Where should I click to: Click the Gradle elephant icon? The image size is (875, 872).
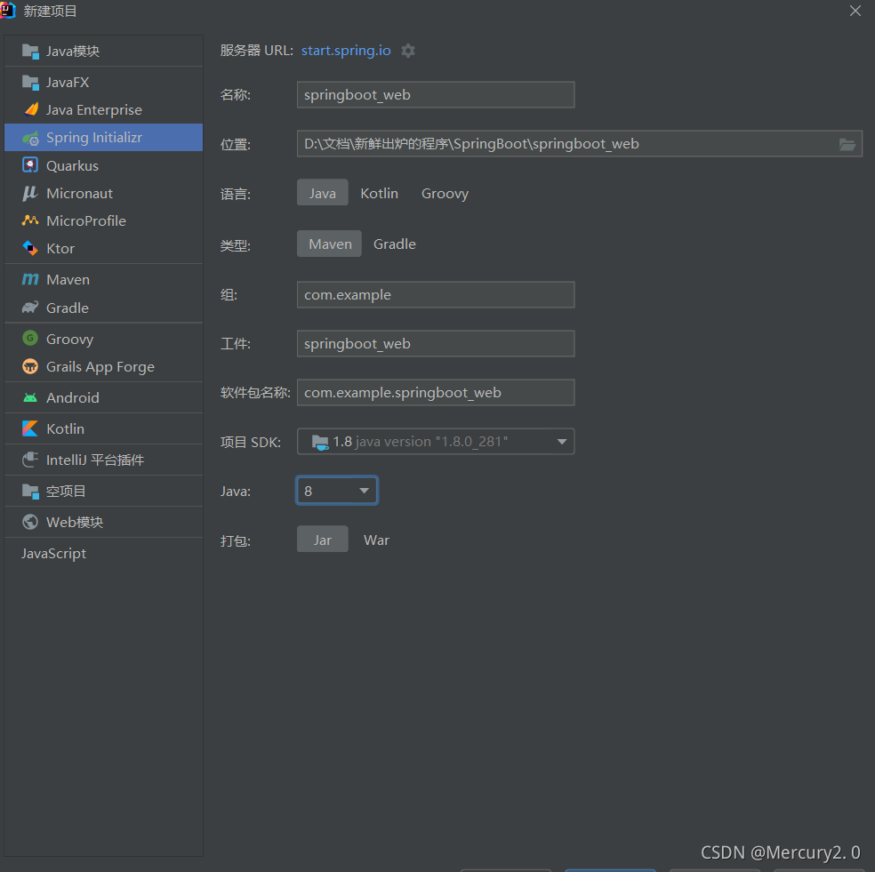30,308
